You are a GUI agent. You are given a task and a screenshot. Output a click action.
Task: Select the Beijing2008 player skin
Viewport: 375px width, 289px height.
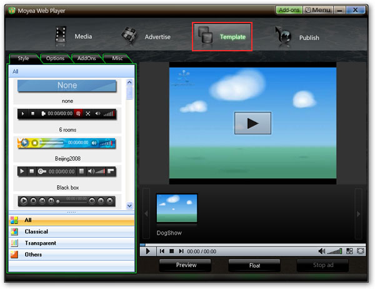67,149
